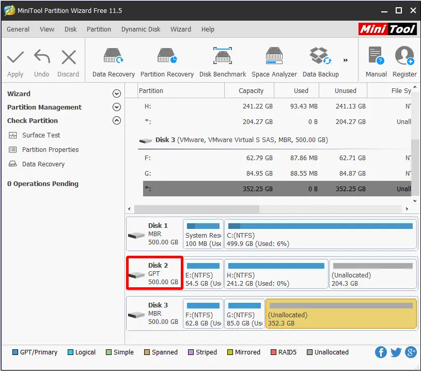Click the GPT/Primary legend color swatch
The height and width of the screenshot is (371, 421).
click(15, 352)
